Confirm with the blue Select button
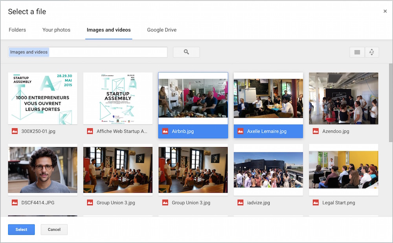393x243 pixels. pyautogui.click(x=21, y=230)
